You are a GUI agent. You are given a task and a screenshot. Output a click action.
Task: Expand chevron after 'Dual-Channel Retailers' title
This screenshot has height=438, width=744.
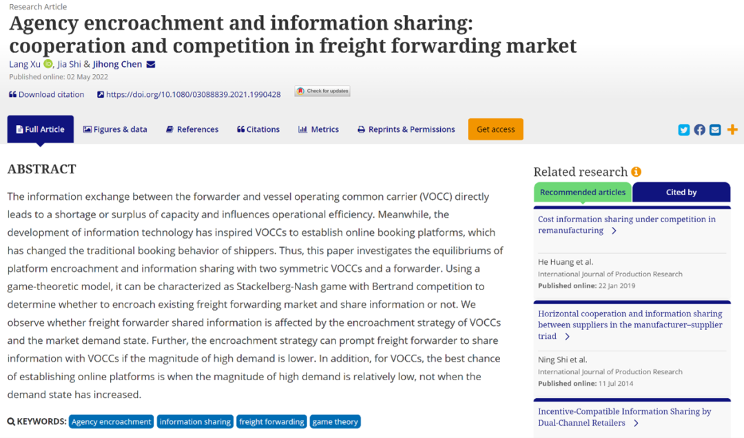636,423
